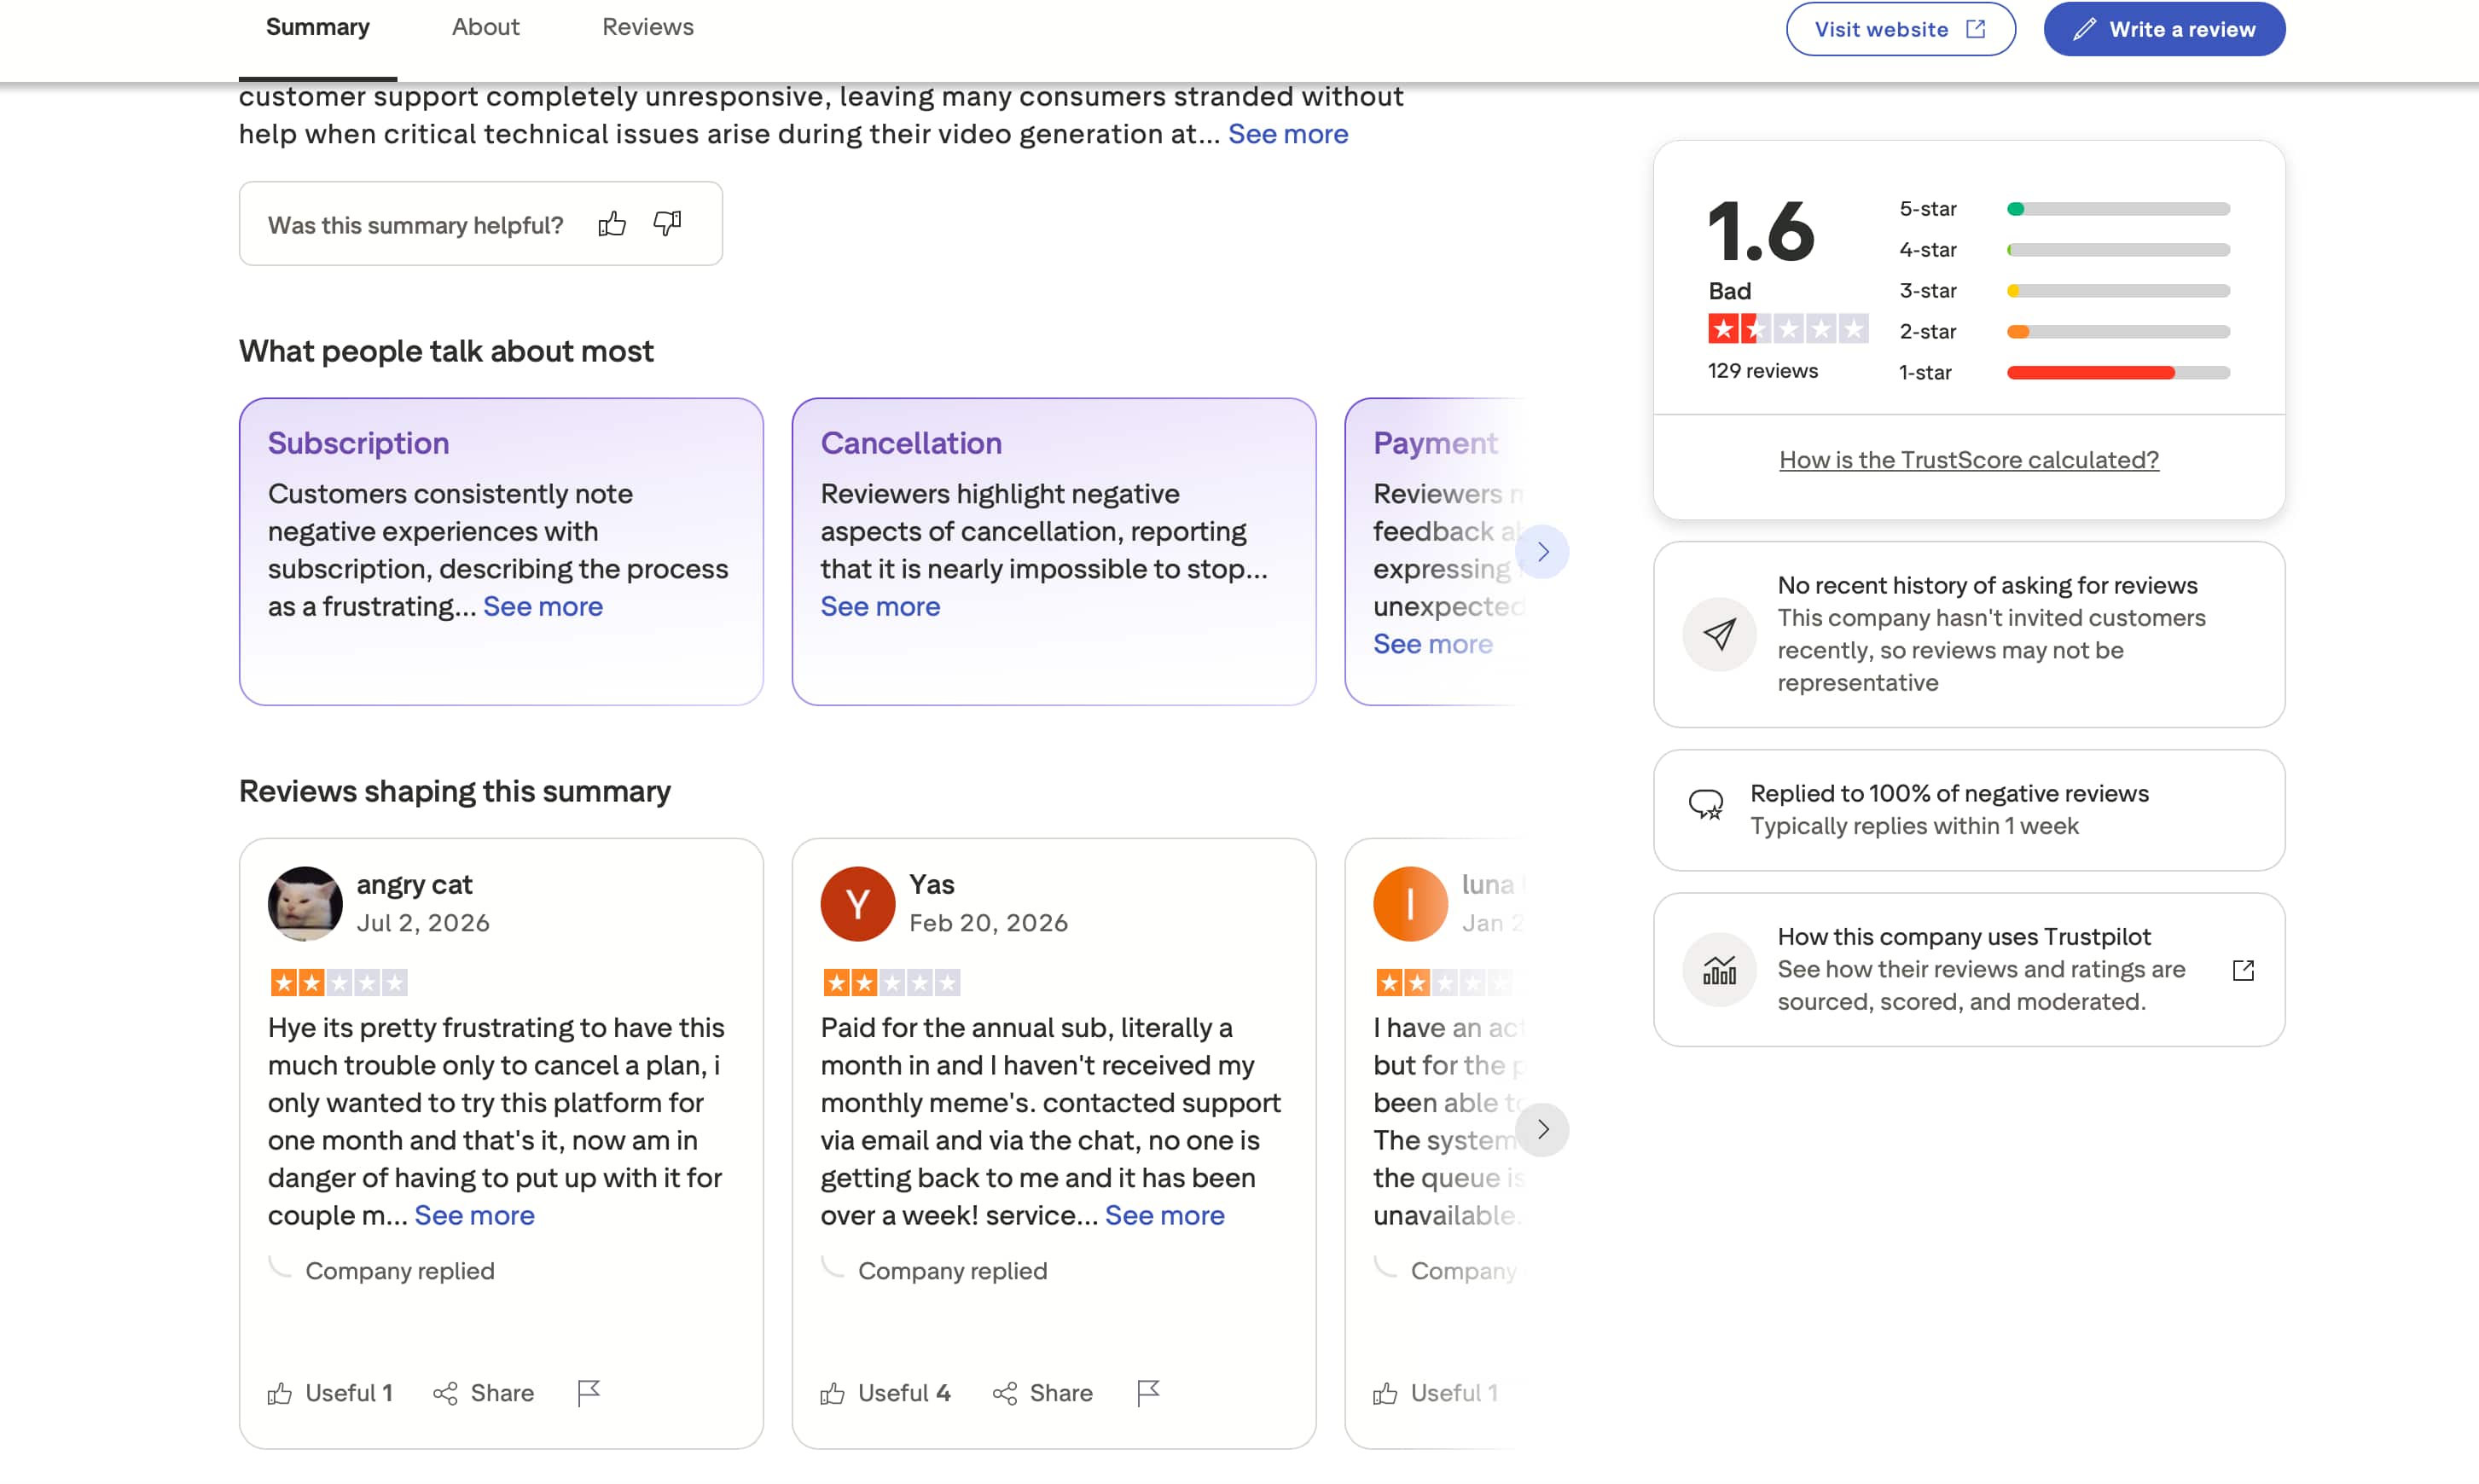Click the overall TrustScore star rating

pyautogui.click(x=1788, y=328)
